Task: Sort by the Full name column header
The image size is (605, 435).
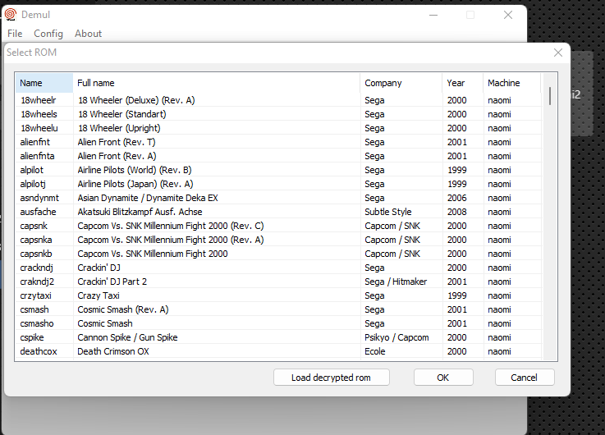Action: tap(217, 83)
